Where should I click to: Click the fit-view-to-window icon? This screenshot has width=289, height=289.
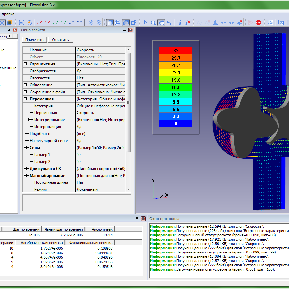point(21,22)
